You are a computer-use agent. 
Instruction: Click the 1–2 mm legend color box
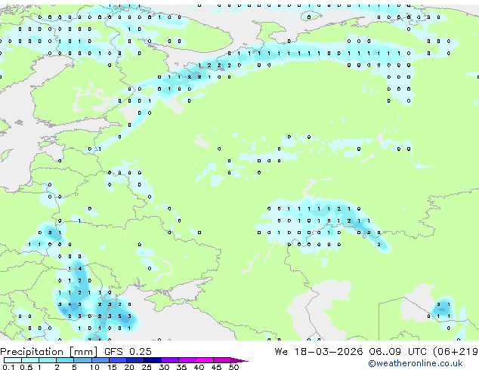[48, 360]
